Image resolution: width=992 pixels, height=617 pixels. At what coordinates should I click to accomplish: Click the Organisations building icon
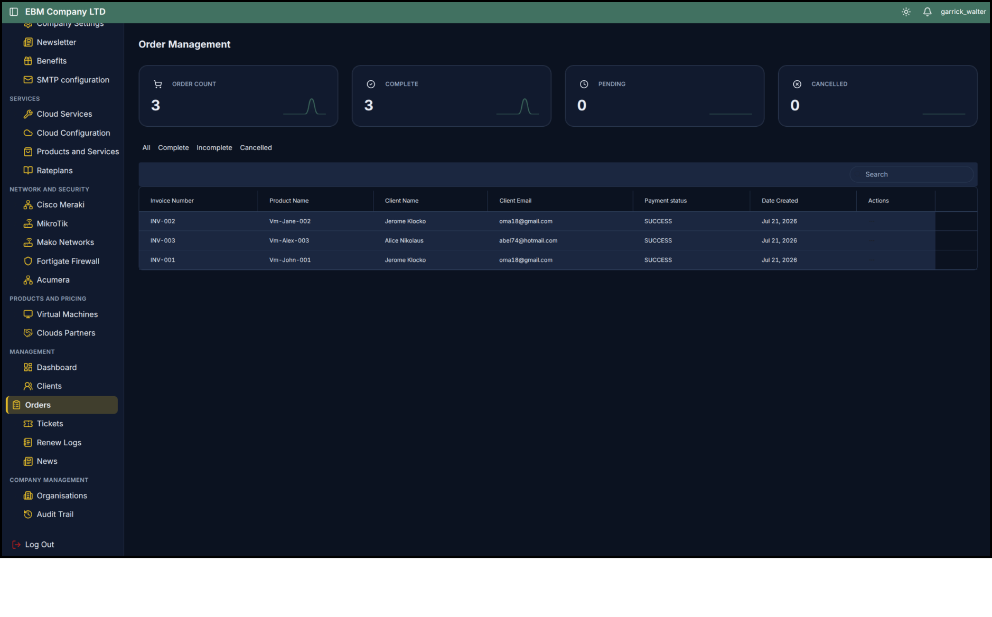click(x=28, y=496)
